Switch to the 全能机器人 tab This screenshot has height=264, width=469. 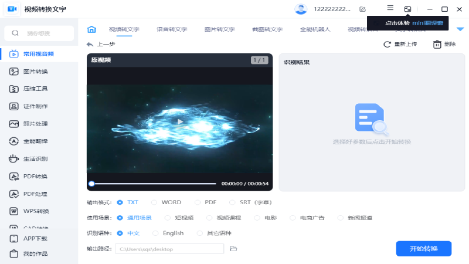[x=315, y=29]
